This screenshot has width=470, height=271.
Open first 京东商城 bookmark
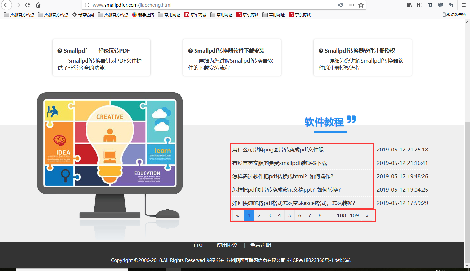pos(195,15)
